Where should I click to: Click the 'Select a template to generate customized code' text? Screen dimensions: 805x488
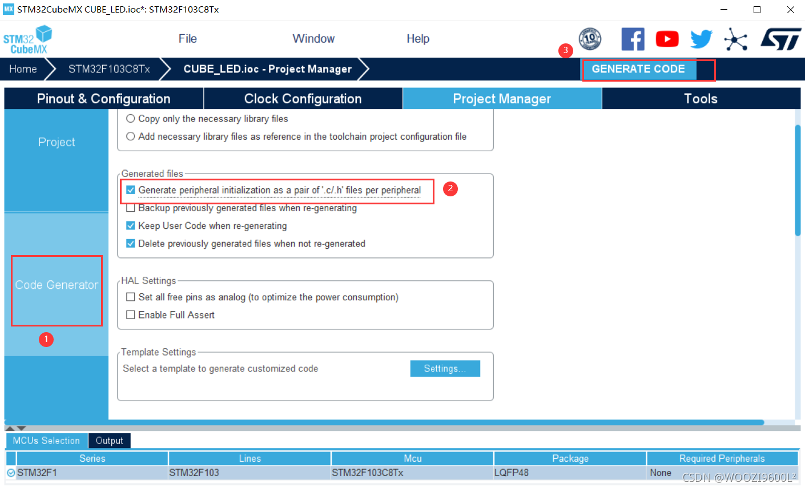click(220, 369)
